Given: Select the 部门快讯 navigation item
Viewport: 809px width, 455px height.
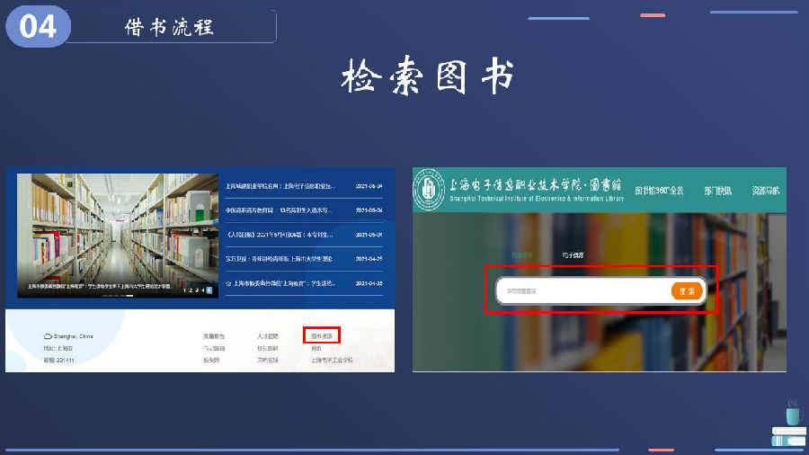Looking at the screenshot, I should [717, 191].
